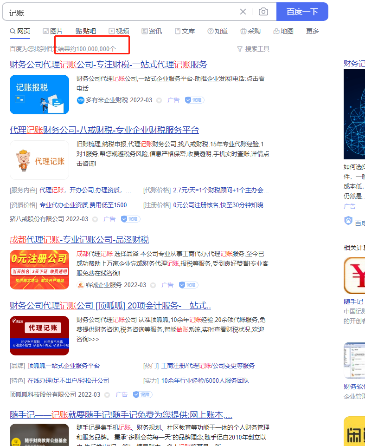
Task: Click the 保障 badge in the 多有米企业财税 result
Action: (195, 100)
